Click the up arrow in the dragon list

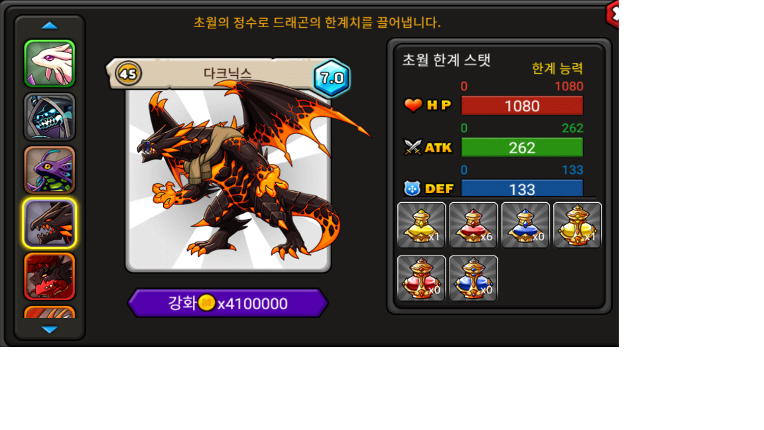(x=50, y=25)
